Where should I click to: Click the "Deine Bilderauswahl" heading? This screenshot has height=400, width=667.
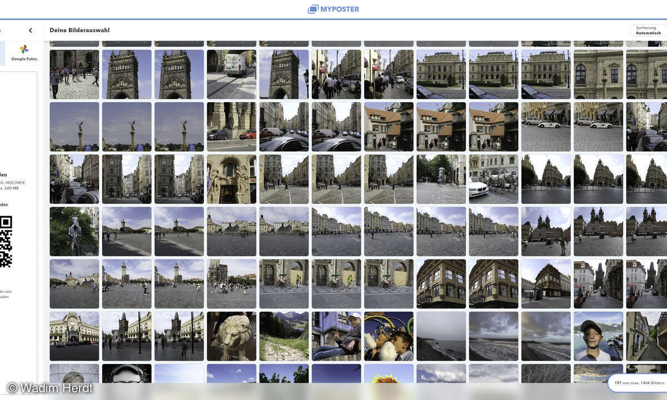pyautogui.click(x=79, y=30)
